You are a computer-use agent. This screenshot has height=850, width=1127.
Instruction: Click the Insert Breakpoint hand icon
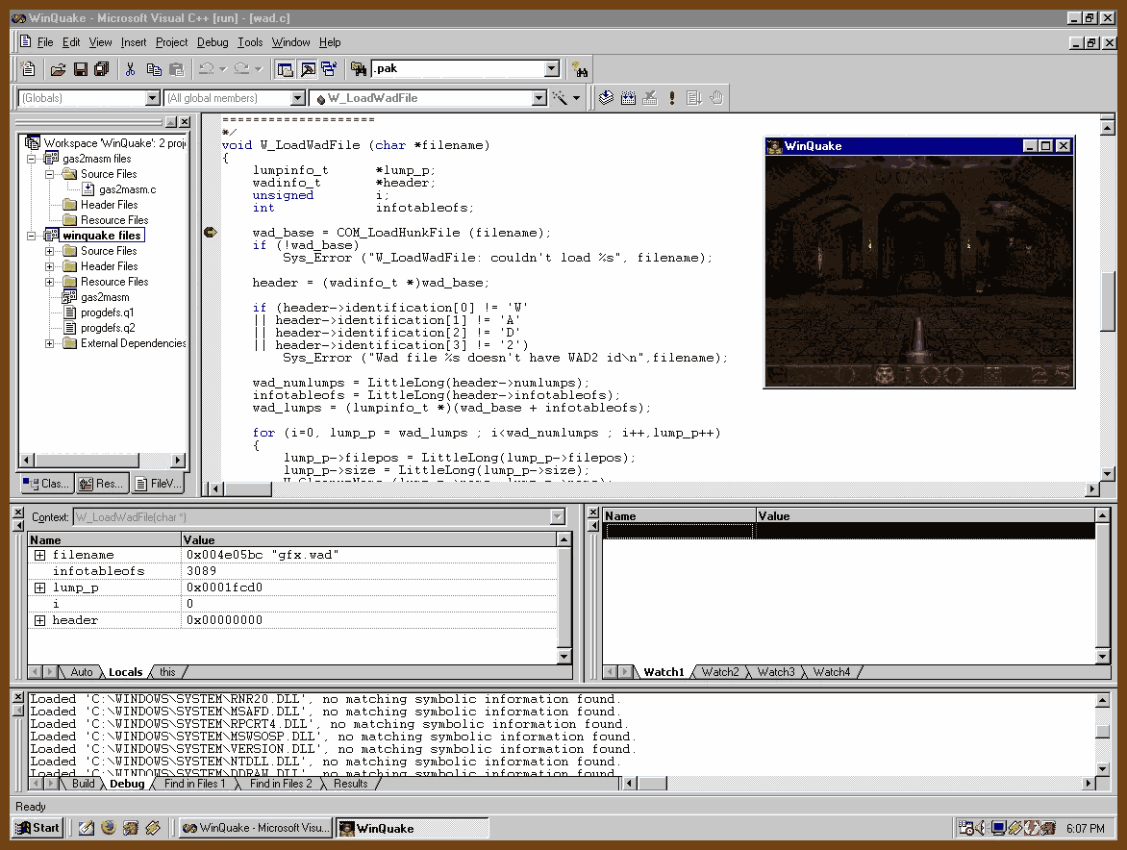click(x=715, y=98)
